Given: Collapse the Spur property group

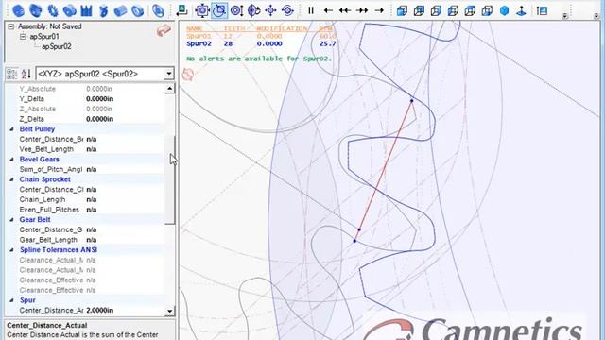Looking at the screenshot, I should (11, 300).
